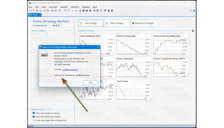This screenshot has width=224, height=128.
Task: Click the round gear-shaped toolbar icon
Action: tap(90, 11)
